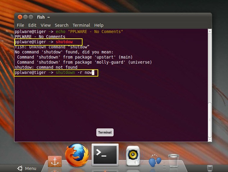
Task: Open the Trash in the dock
Action: 173,161
